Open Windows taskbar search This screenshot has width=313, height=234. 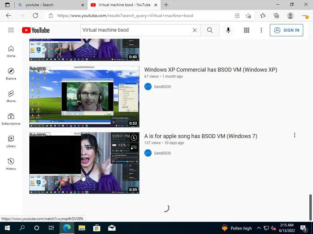[x=22, y=228]
